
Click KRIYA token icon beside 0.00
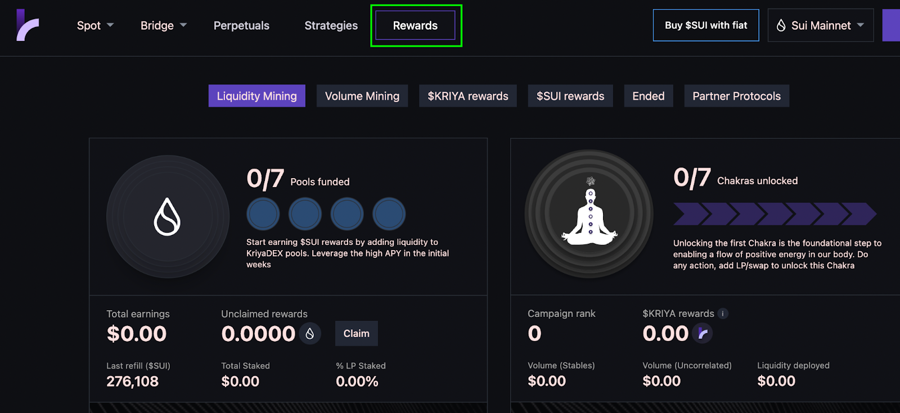[703, 333]
